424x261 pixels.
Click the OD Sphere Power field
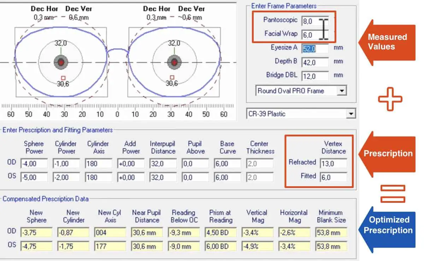pyautogui.click(x=34, y=164)
